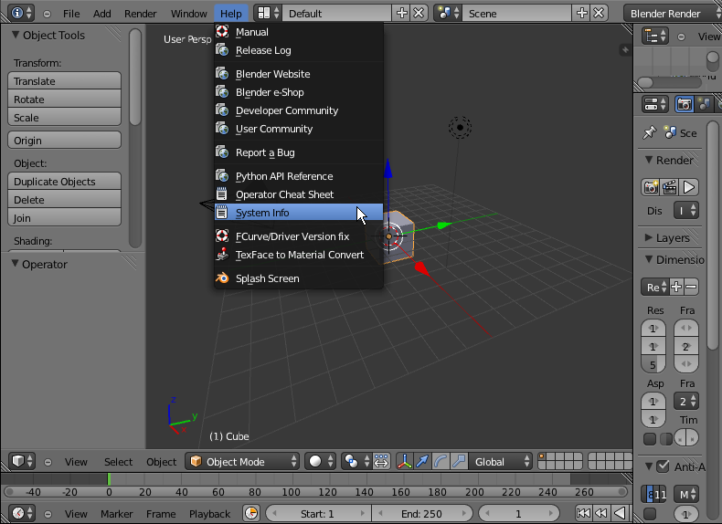
Task: Click the Object Tools panel scrollbar
Action: pyautogui.click(x=135, y=78)
